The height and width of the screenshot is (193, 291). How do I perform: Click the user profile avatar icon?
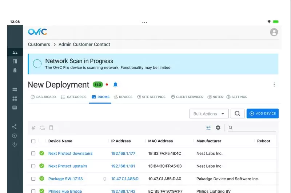click(x=274, y=32)
